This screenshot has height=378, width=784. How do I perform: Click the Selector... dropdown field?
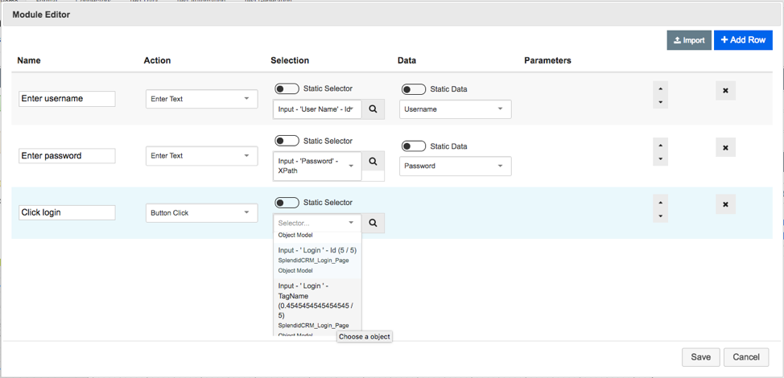pos(317,223)
